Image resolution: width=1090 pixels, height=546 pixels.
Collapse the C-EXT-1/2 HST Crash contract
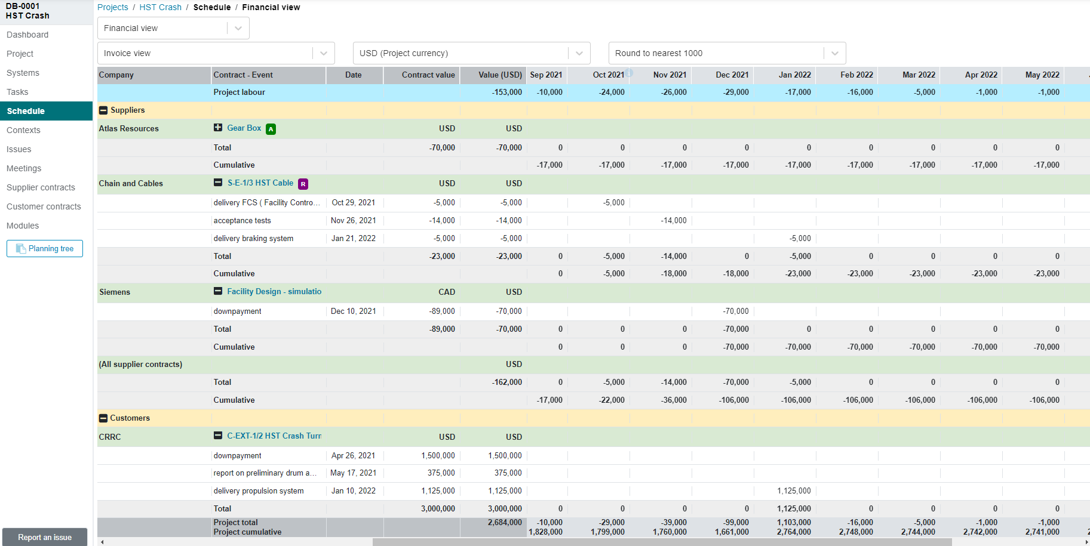[x=218, y=436]
